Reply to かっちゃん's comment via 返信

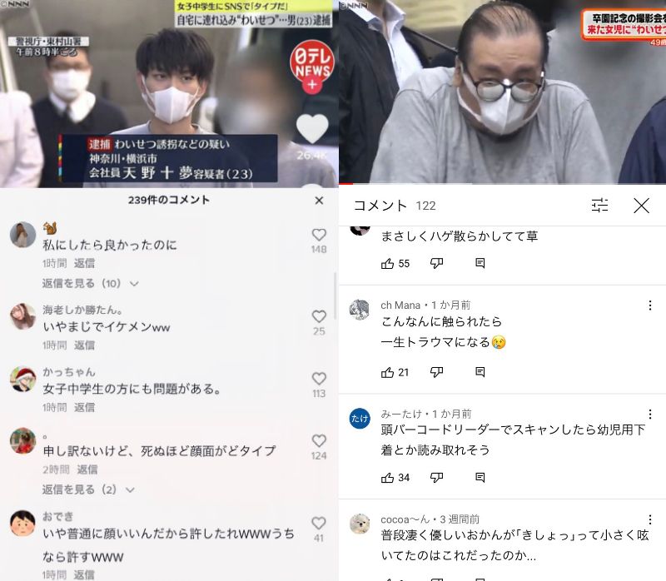click(x=84, y=407)
